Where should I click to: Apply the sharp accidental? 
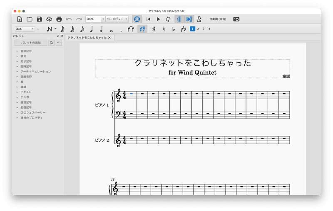154,29
